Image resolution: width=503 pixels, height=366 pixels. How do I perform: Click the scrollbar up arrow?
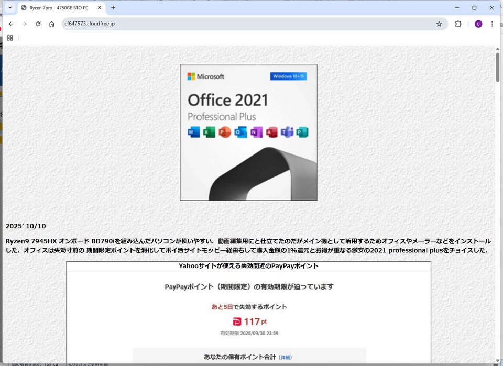(x=497, y=49)
